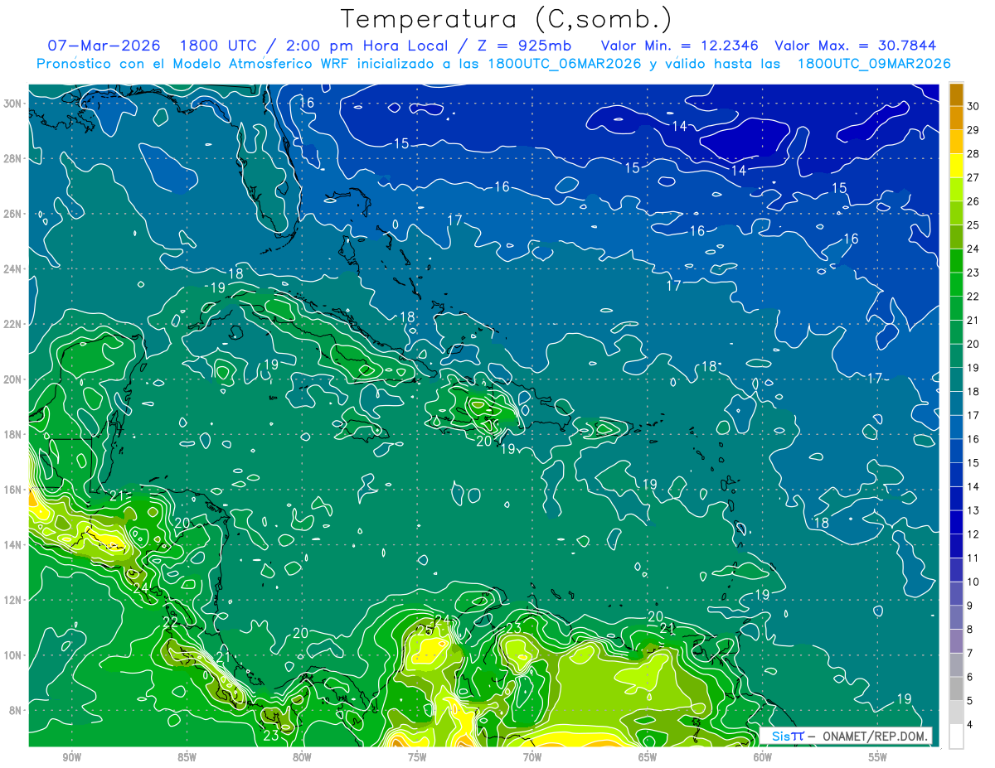
Task: Click the 75W longitude axis label
Action: (x=417, y=757)
